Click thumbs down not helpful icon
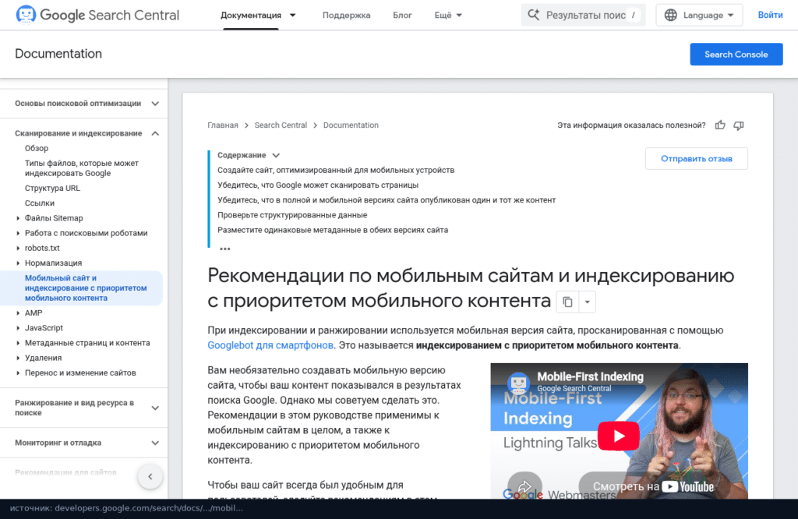Image resolution: width=798 pixels, height=519 pixels. tap(739, 125)
